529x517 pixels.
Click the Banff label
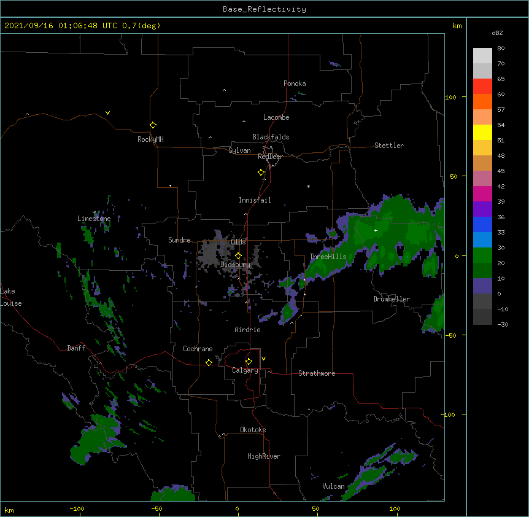tap(76, 348)
